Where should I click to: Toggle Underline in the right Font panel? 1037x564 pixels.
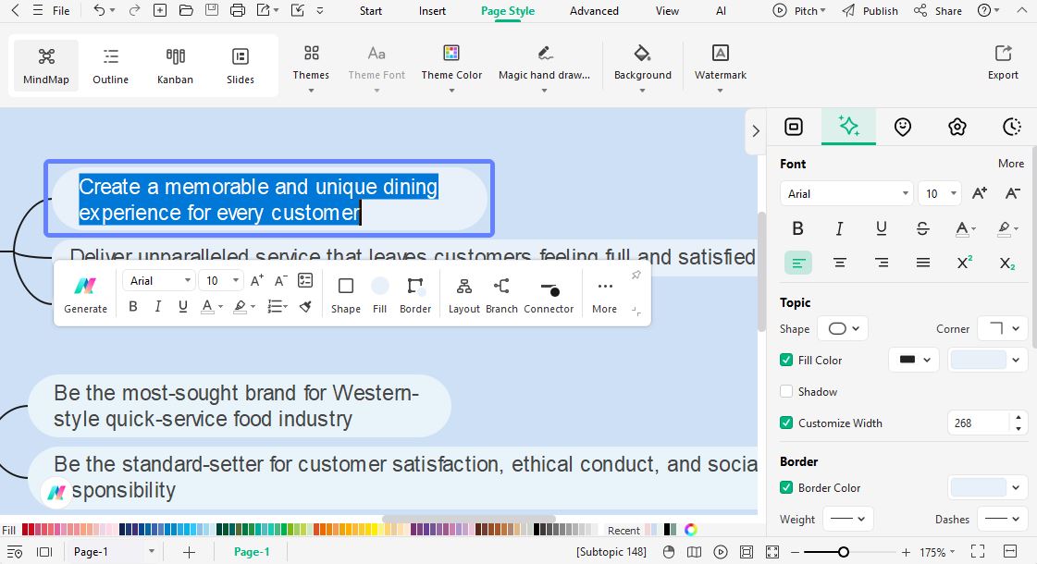pos(881,228)
